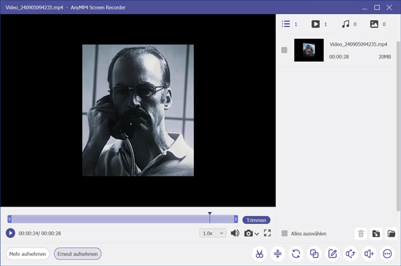The width and height of the screenshot is (401, 266).
Task: Open the playback speed 1.0x dropdown
Action: [213, 233]
